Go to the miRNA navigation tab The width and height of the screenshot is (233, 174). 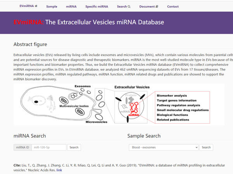[71, 7]
